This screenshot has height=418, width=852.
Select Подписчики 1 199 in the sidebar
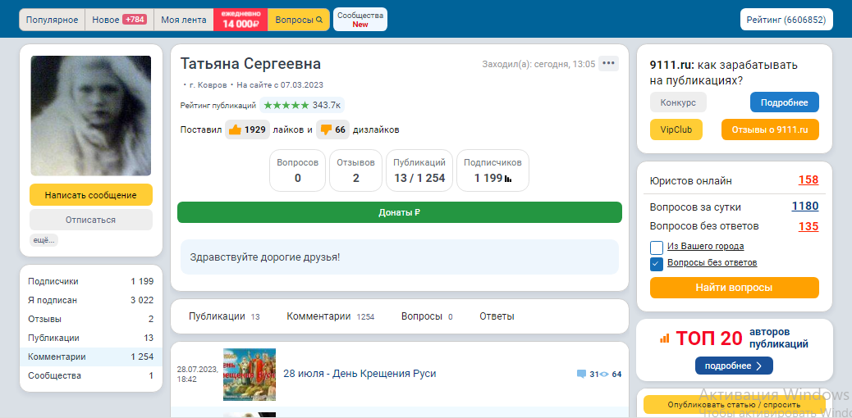pos(91,281)
